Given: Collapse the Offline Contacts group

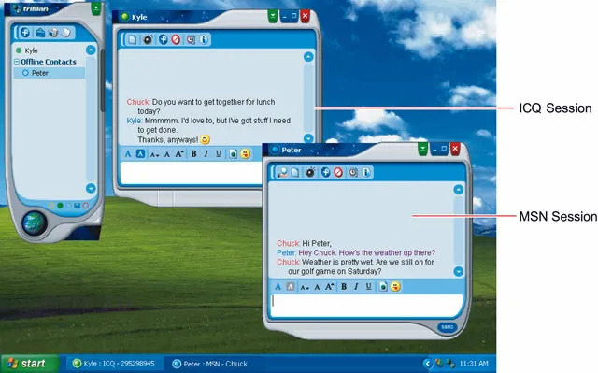Looking at the screenshot, I should tap(17, 62).
